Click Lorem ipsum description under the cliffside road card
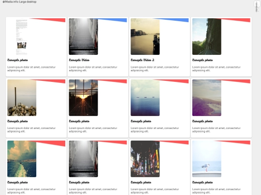The image size is (261, 195). coord(217,69)
